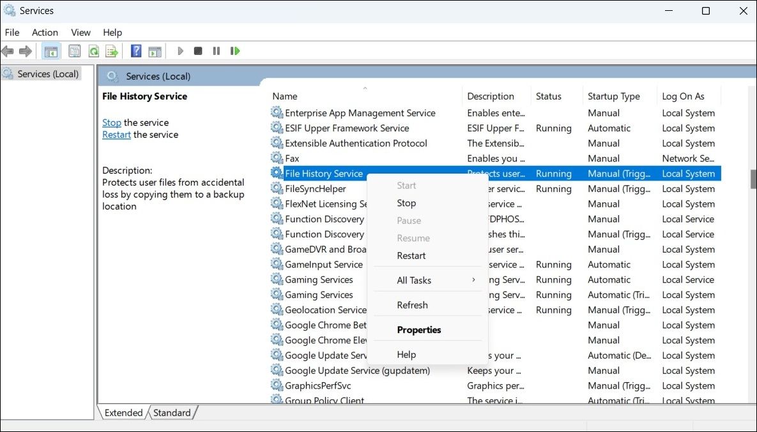Sort by the Name column header

coord(365,96)
